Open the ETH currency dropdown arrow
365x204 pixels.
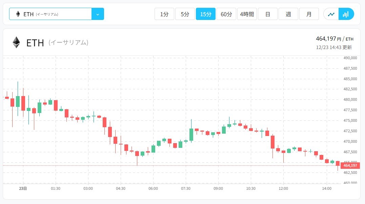click(x=98, y=14)
